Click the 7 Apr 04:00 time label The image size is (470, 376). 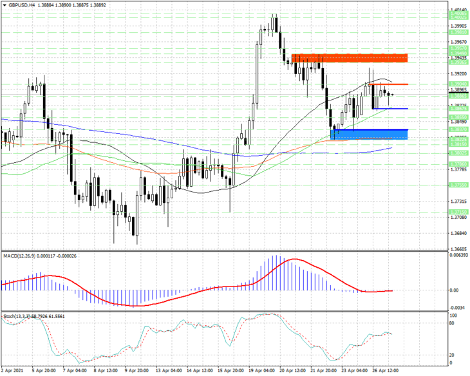coord(75,371)
